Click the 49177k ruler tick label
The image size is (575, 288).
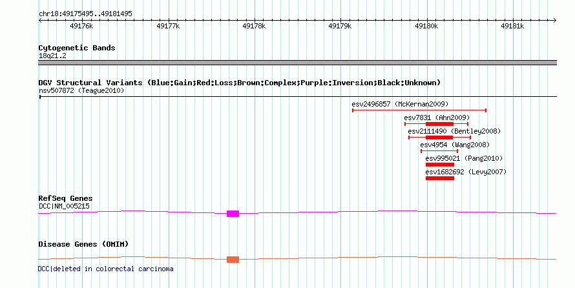(x=168, y=26)
